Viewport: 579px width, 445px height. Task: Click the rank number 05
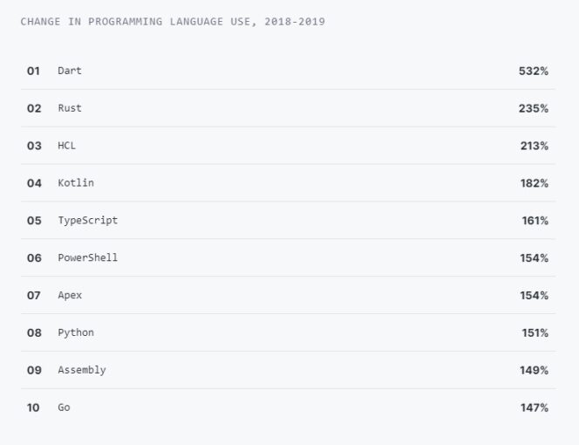pyautogui.click(x=34, y=221)
